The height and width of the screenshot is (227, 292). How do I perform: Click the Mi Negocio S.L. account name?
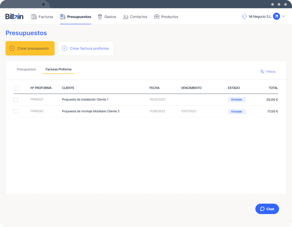click(x=260, y=17)
